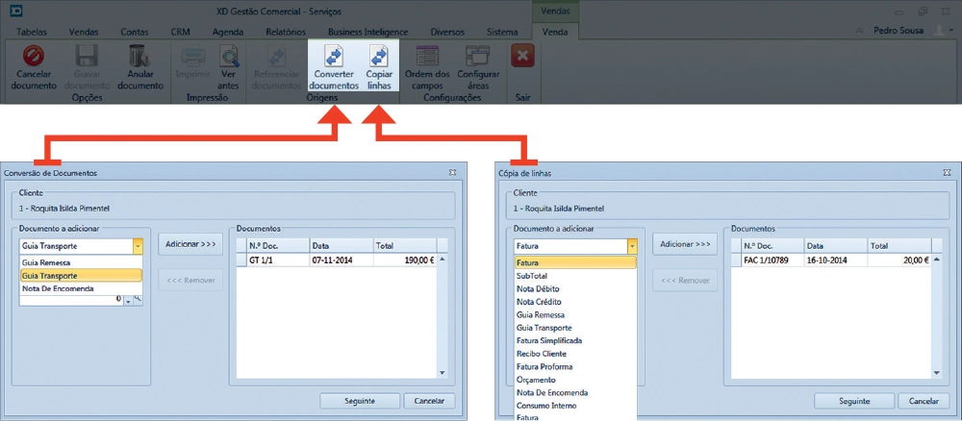Select Nota De Encomenda in conversion list

pos(58,288)
